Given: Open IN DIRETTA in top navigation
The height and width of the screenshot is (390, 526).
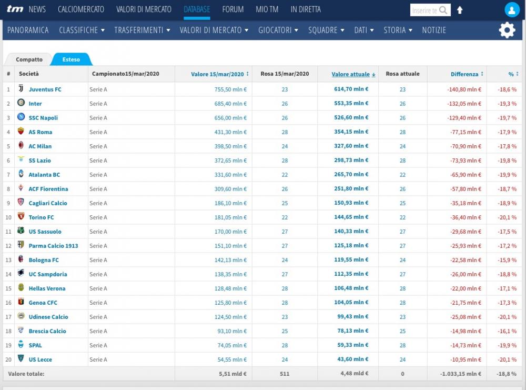Looking at the screenshot, I should coord(306,9).
